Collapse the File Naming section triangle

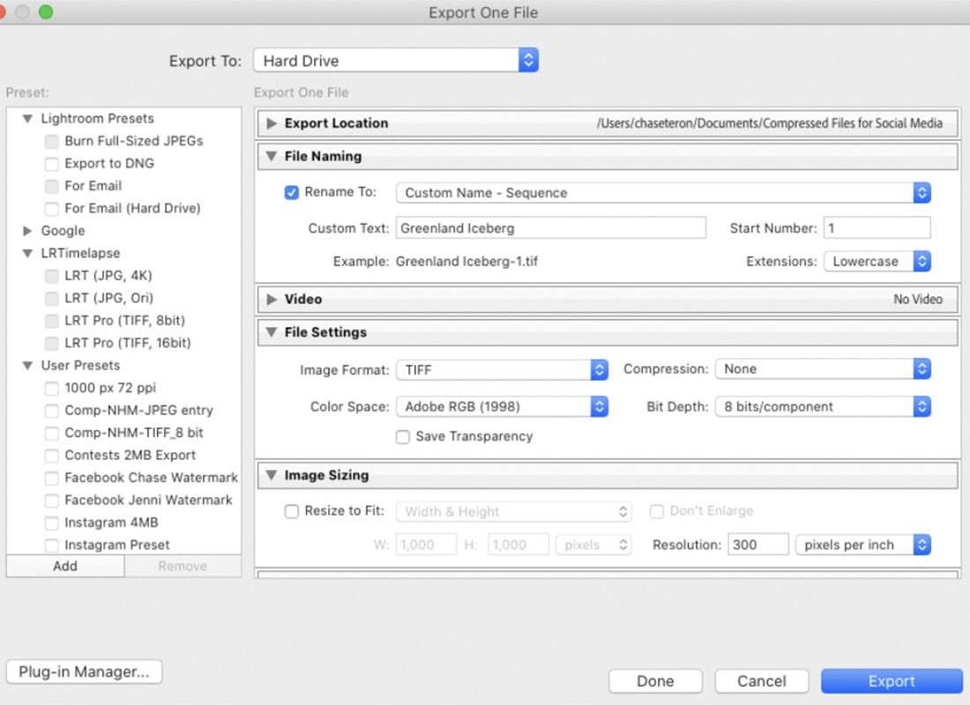[272, 157]
